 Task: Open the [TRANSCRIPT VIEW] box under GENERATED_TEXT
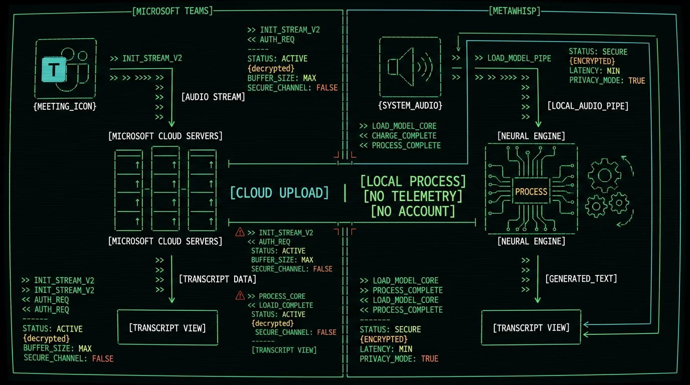(532, 328)
